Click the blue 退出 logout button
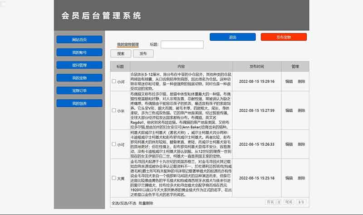363x215 pixels. pos(232,37)
